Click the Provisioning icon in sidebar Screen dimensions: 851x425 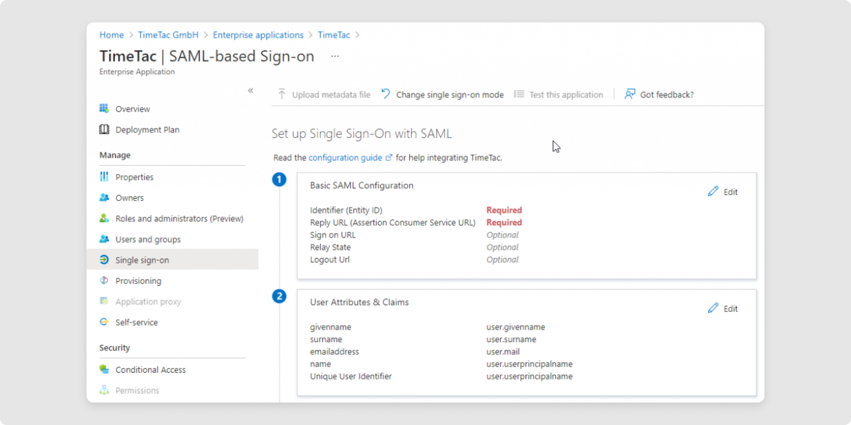[x=104, y=280]
